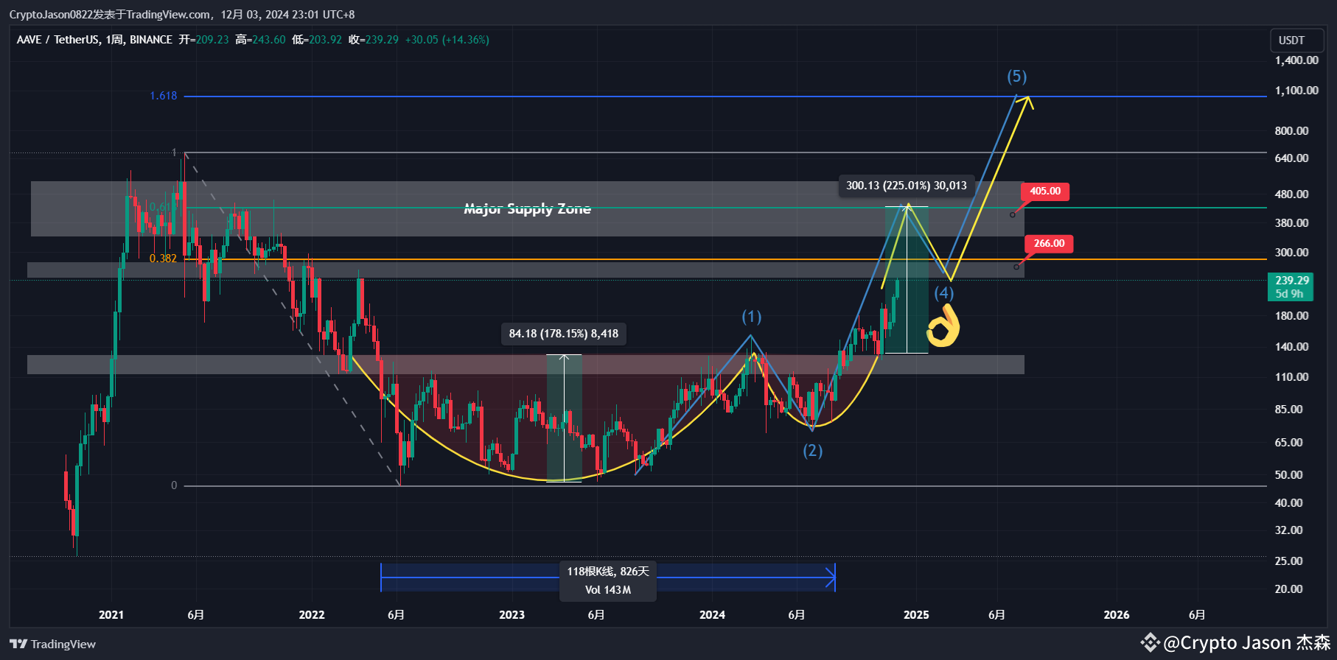Click the 800.00 price axis label
The image size is (1337, 660).
point(1292,131)
